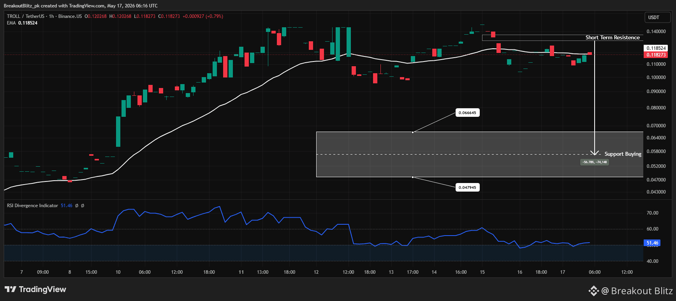Image resolution: width=676 pixels, height=301 pixels.
Task: Click the 0.140000 price axis label
Action: [656, 32]
